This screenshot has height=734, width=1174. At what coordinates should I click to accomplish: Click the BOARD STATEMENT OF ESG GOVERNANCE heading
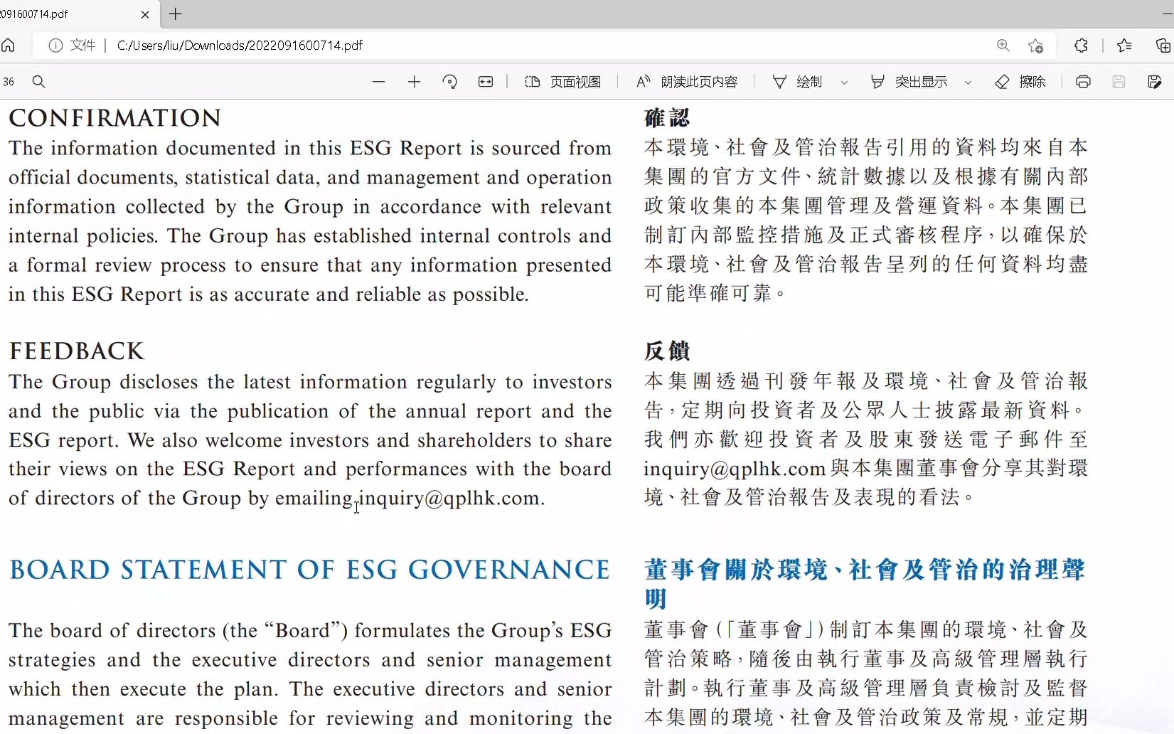click(x=309, y=570)
